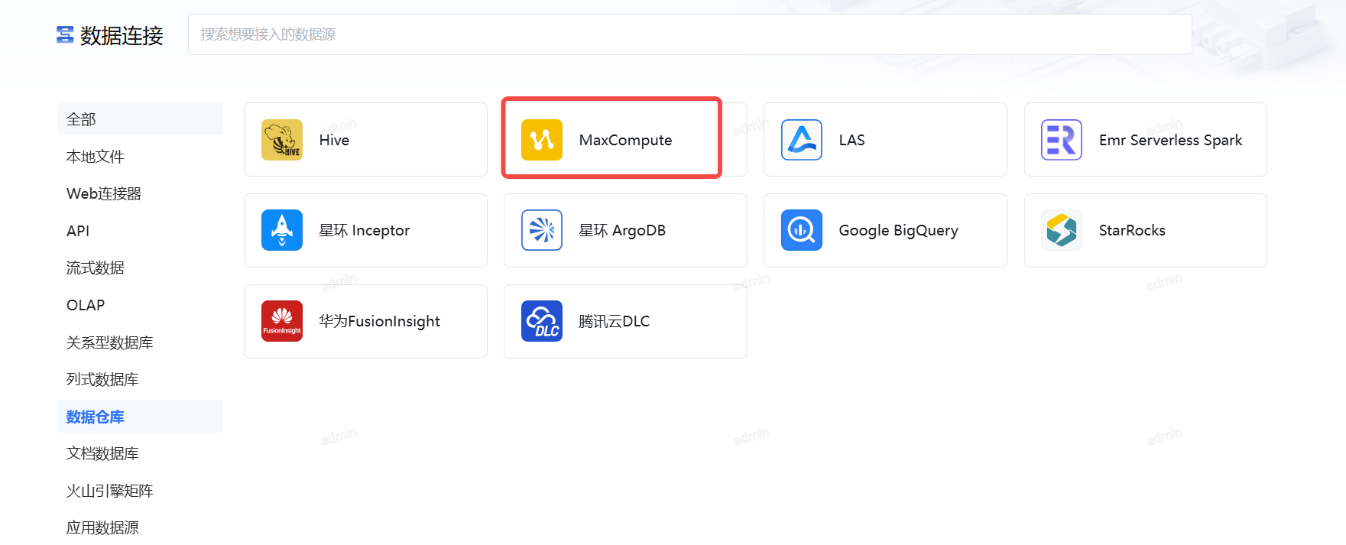Viewport: 1346px width, 545px height.
Task: Click the 星环 Inceptor label
Action: 364,230
